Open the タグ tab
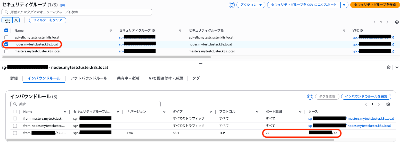This screenshot has height=142, width=400. click(196, 78)
